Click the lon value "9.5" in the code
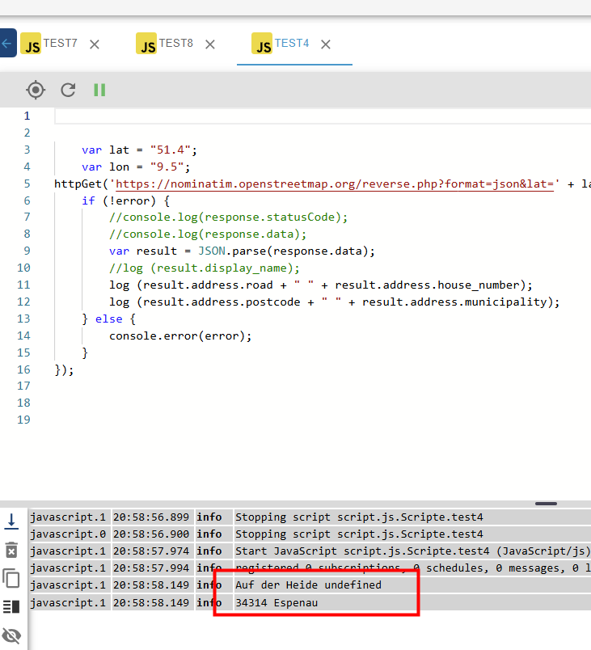 (x=167, y=167)
